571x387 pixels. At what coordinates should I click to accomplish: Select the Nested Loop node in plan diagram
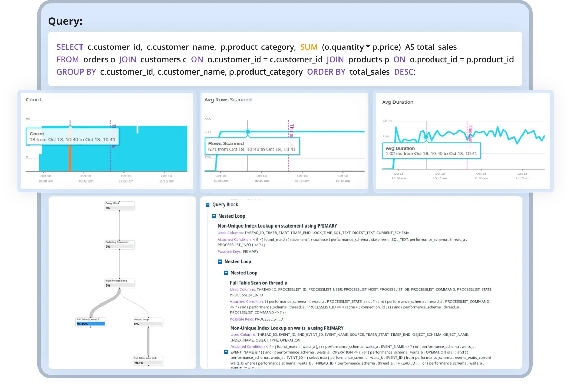coord(148,322)
